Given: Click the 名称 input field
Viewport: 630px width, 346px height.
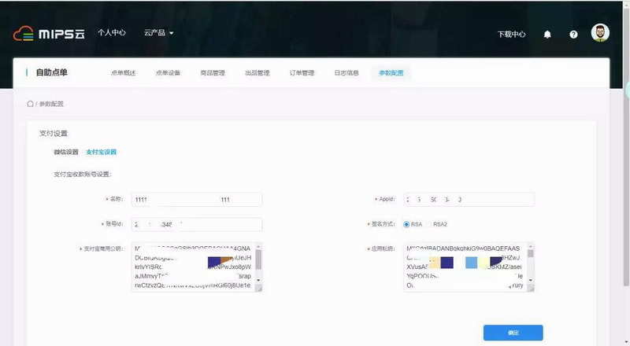Looking at the screenshot, I should click(x=196, y=200).
